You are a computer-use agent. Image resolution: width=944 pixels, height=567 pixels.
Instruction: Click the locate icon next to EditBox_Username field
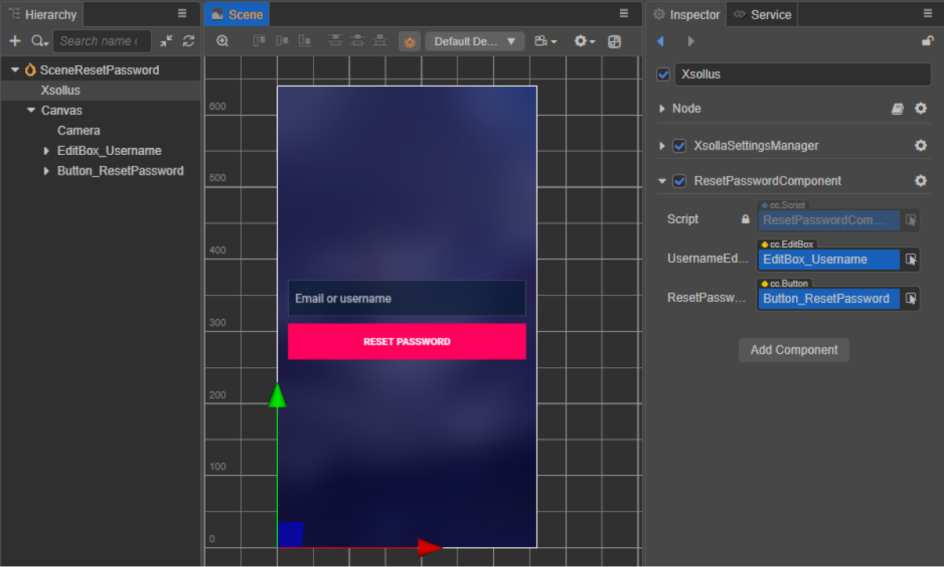tap(911, 260)
